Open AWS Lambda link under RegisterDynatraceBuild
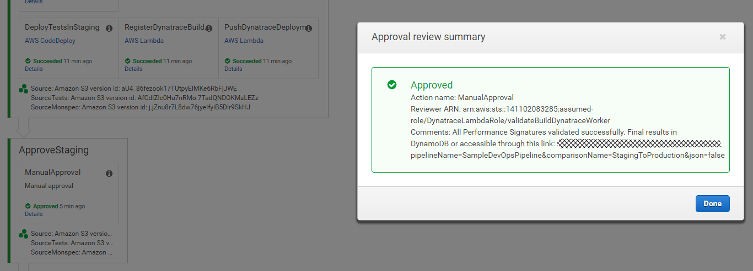753x271 pixels. click(x=144, y=41)
